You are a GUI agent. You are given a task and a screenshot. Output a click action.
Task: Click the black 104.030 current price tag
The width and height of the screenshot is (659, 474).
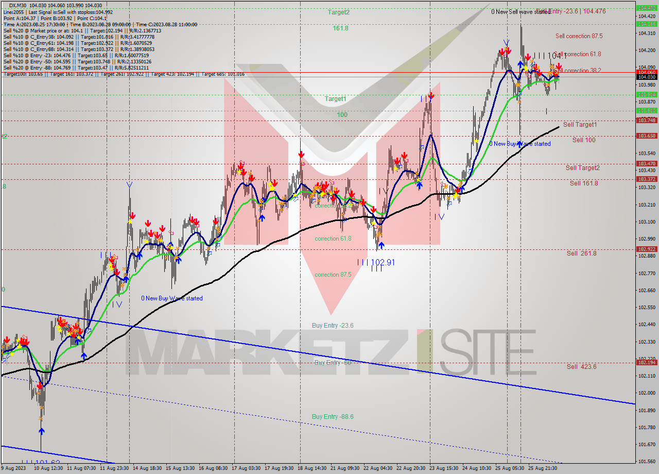pos(647,77)
